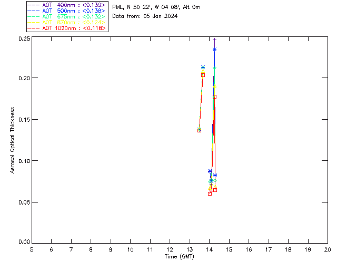Click the 0.10 y-axis tick label
Screen dimensions: 337x270
tap(24, 161)
